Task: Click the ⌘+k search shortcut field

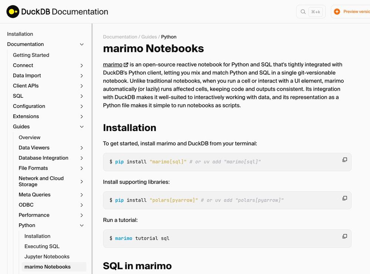Action: pyautogui.click(x=316, y=12)
